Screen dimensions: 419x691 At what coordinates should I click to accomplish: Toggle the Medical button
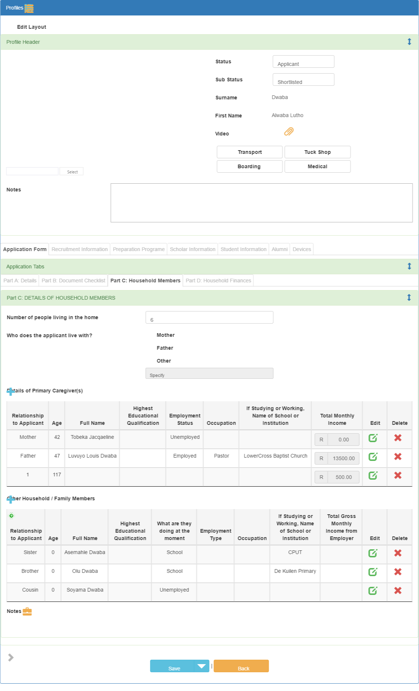[x=318, y=166]
